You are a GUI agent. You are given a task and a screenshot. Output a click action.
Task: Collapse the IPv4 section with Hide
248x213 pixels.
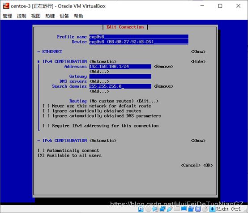click(198, 61)
